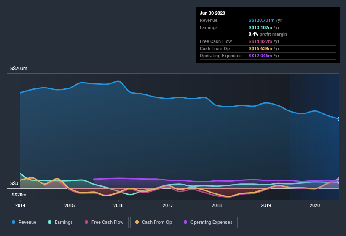
Task: Select the 2018 x-axis label
Action: pos(217,205)
